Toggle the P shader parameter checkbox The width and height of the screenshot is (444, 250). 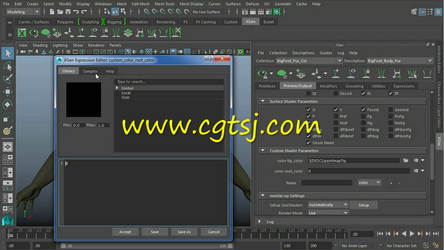(x=309, y=116)
